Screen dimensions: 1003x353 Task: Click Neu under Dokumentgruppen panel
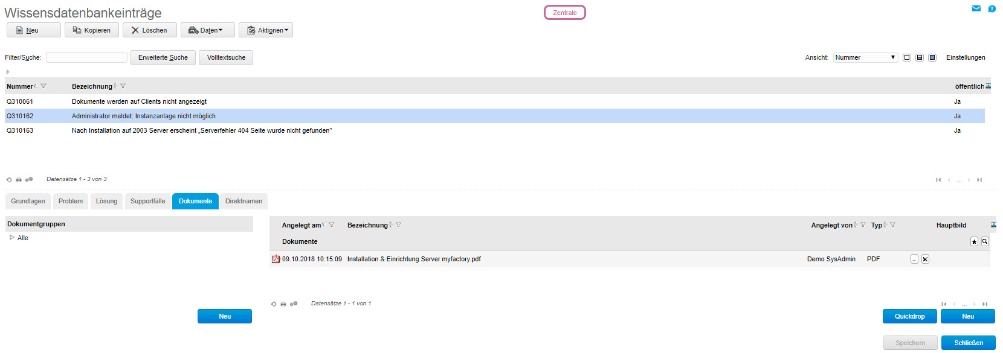[x=225, y=316]
